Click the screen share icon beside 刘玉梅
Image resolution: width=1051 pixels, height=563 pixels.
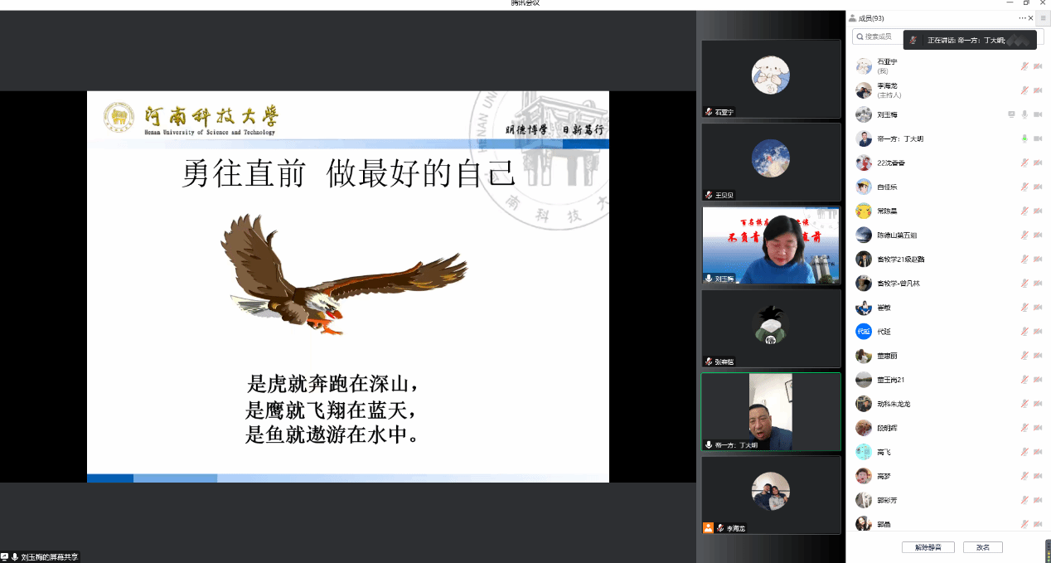[x=1011, y=114]
